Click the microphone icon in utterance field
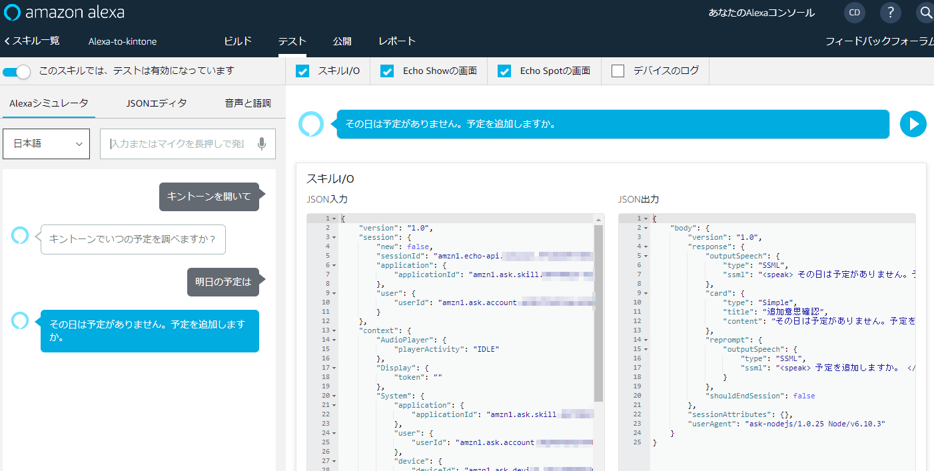The width and height of the screenshot is (934, 471). tap(262, 144)
